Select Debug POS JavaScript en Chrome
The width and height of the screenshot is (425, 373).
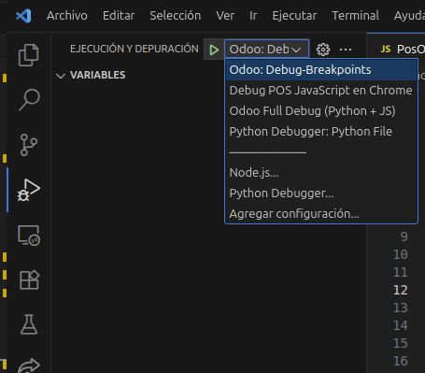coord(321,91)
